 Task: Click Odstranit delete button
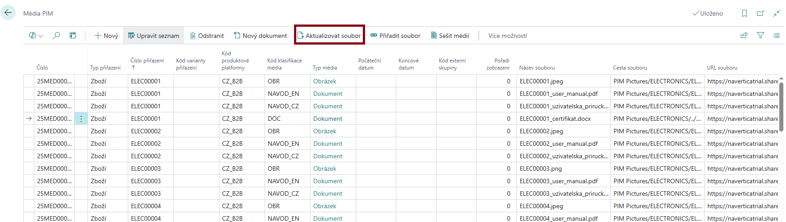click(x=206, y=36)
